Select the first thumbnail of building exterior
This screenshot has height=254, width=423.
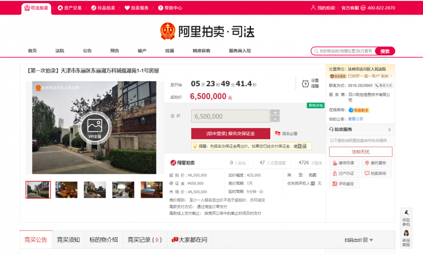pyautogui.click(x=38, y=190)
